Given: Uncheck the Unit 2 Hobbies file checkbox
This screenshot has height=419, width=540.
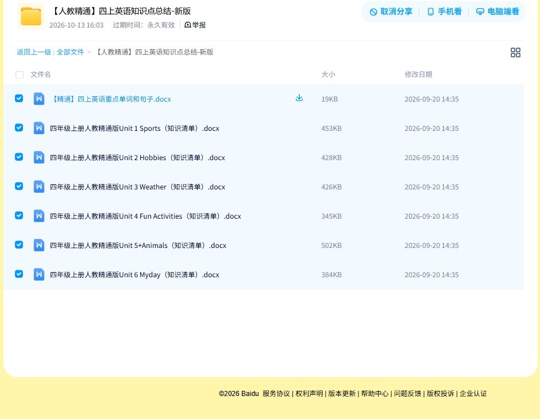Looking at the screenshot, I should click(19, 157).
